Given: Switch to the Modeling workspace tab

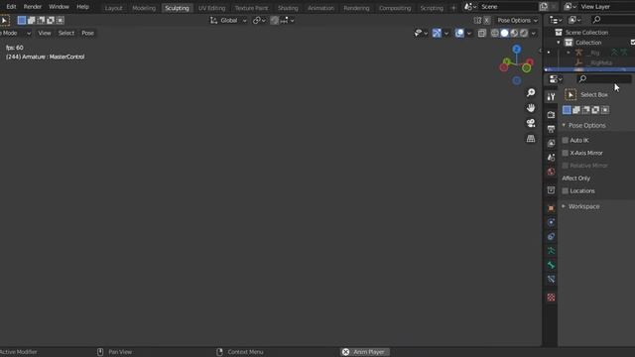Looking at the screenshot, I should pyautogui.click(x=144, y=8).
